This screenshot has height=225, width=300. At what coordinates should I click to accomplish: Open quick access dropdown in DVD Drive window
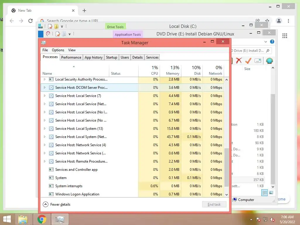tap(70, 34)
